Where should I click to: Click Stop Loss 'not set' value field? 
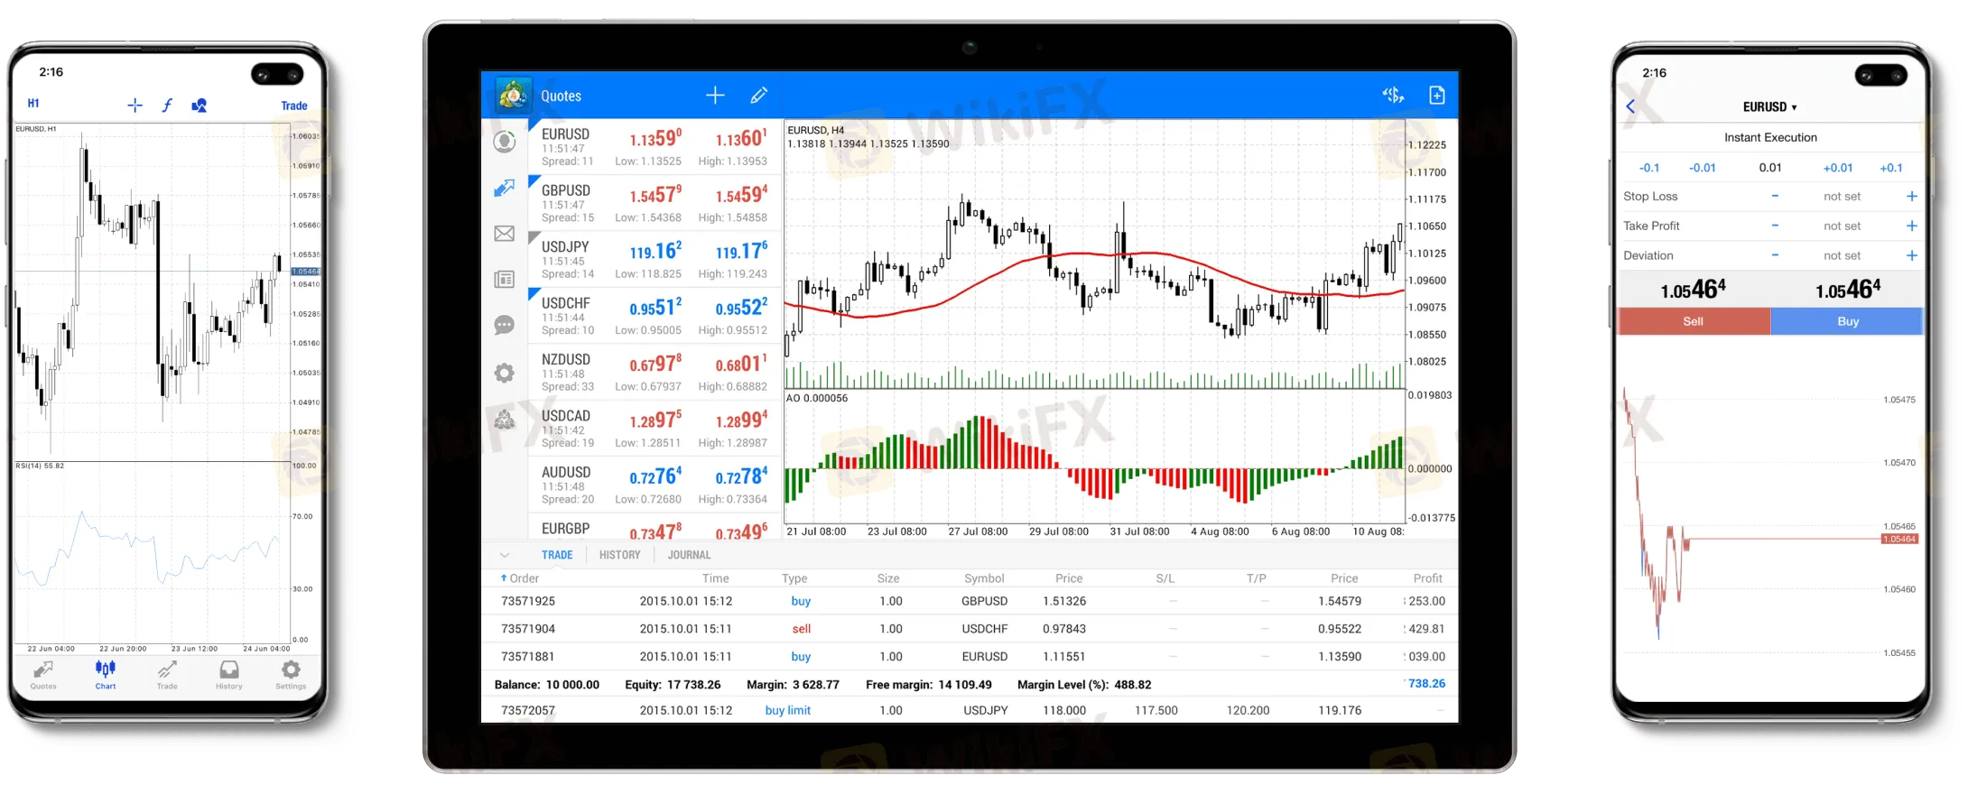1842,196
